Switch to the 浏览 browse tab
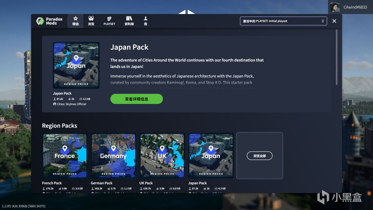The height and width of the screenshot is (210, 373). 91,21
